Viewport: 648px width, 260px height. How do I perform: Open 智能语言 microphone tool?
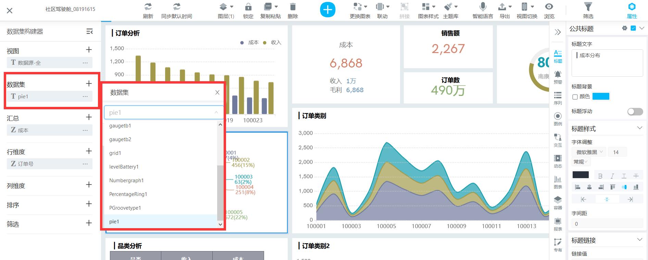coord(483,7)
